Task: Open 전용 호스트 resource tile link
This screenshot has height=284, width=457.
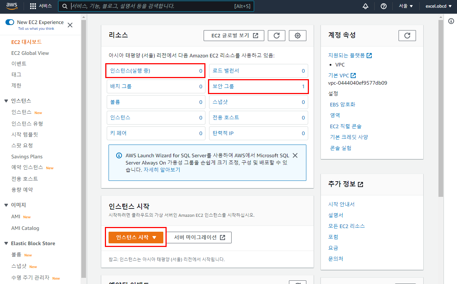Action: point(226,118)
